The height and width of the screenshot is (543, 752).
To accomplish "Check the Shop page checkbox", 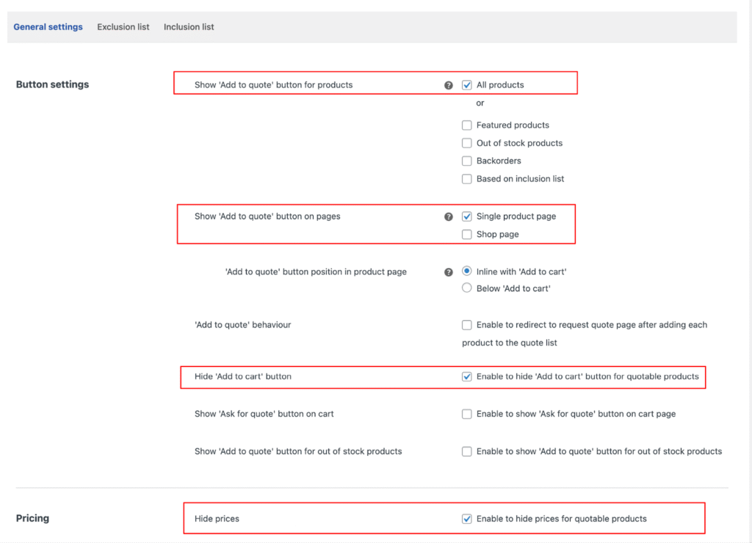I will click(x=467, y=235).
